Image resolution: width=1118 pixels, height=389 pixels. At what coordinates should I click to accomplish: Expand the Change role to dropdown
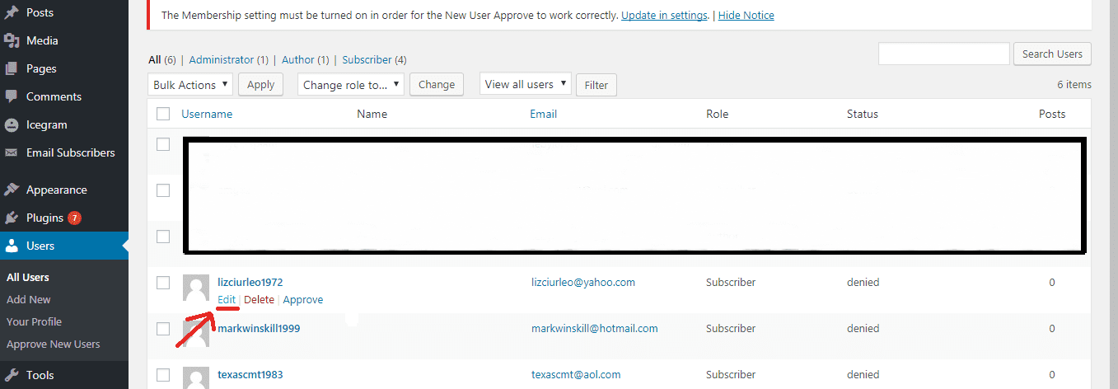pos(351,85)
